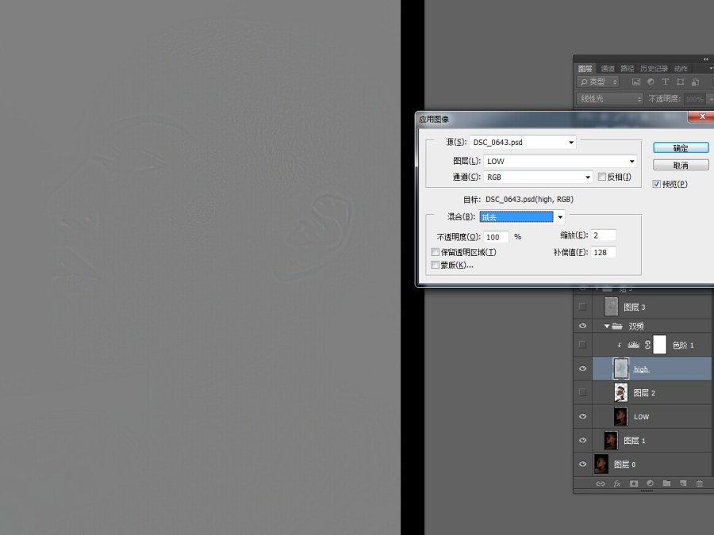Click the type layer filter icon
714x535 pixels.
point(666,82)
